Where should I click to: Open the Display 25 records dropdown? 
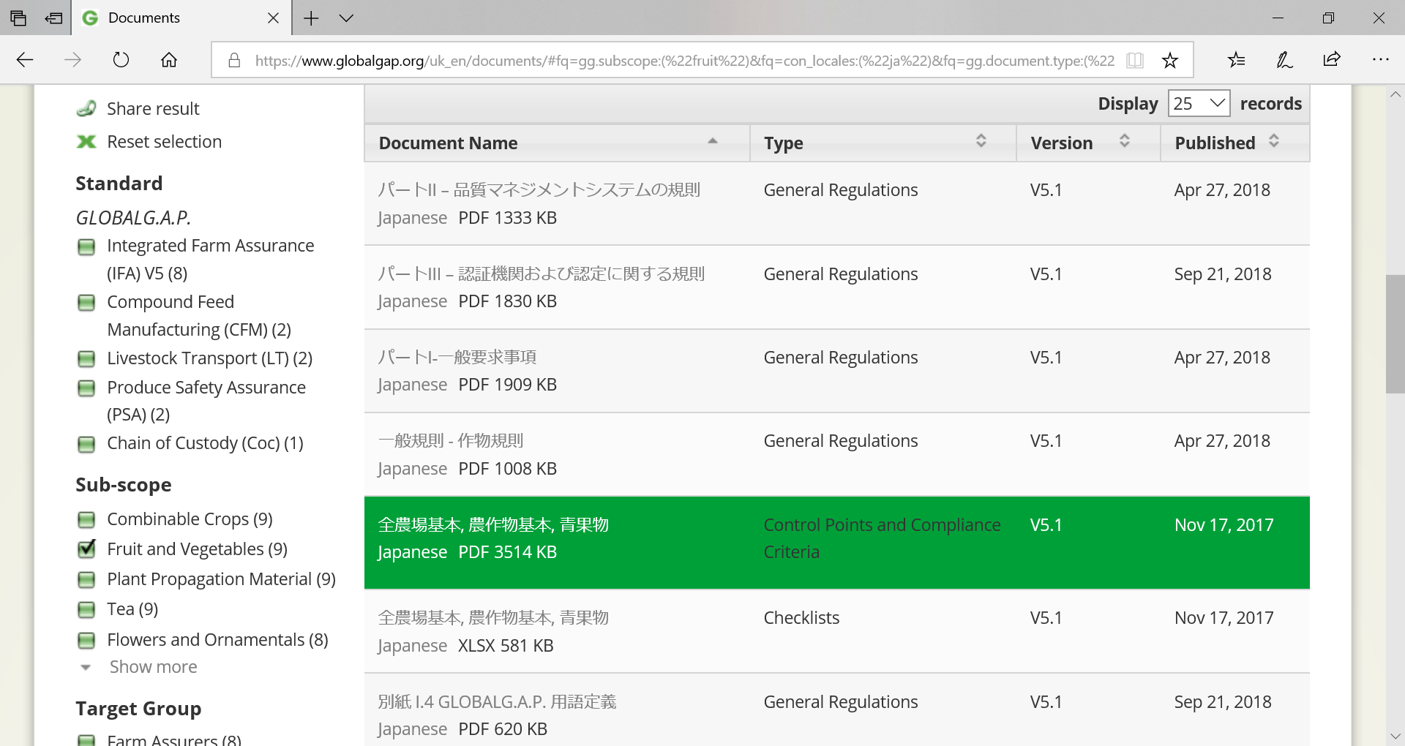pos(1199,104)
